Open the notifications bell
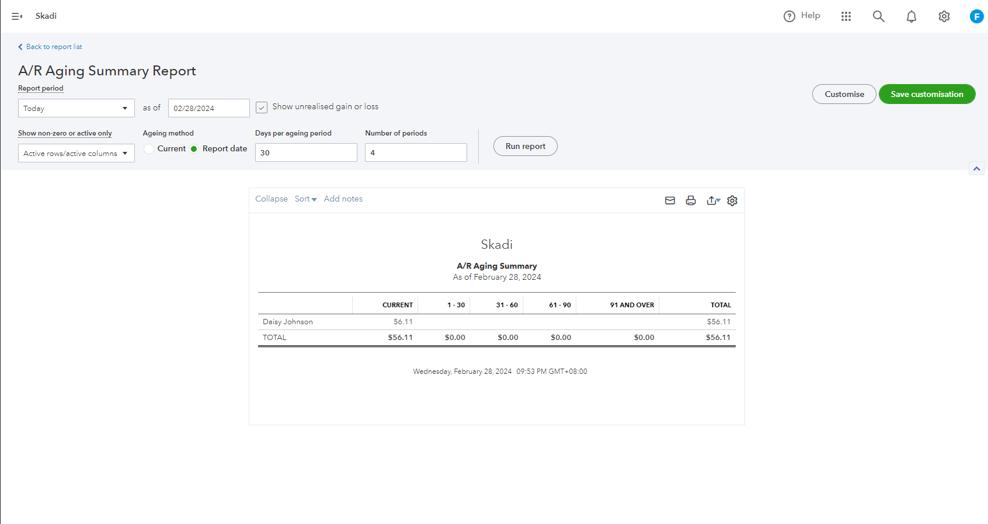The image size is (988, 524). point(911,16)
